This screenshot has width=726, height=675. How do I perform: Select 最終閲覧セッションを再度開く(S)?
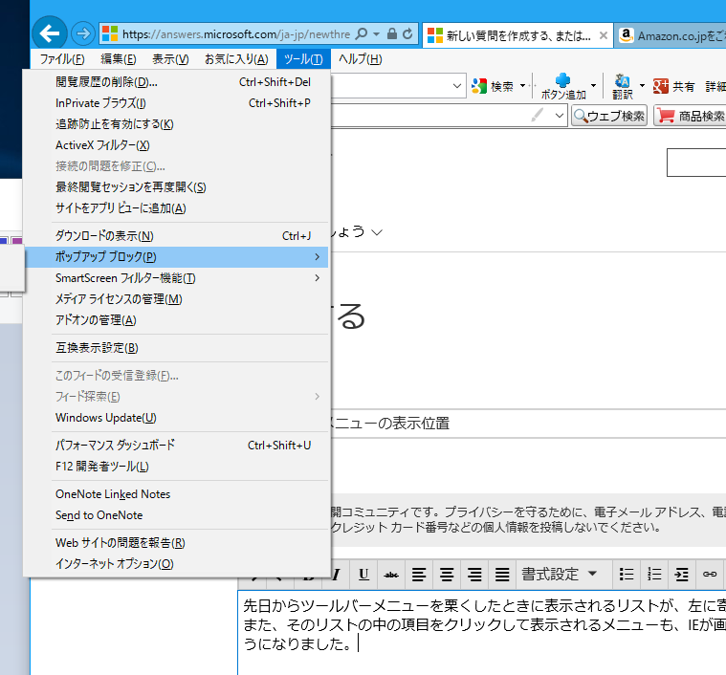pyautogui.click(x=177, y=187)
